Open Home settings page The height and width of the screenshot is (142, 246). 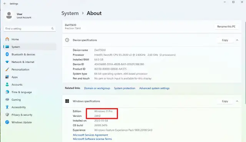click(15, 39)
